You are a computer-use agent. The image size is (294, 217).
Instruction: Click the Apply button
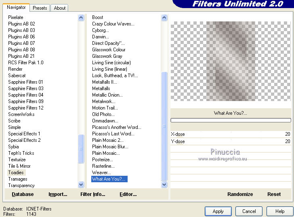click(x=218, y=211)
